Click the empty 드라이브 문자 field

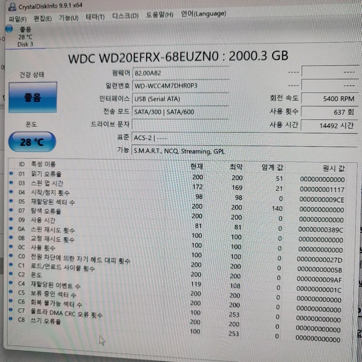(x=180, y=125)
